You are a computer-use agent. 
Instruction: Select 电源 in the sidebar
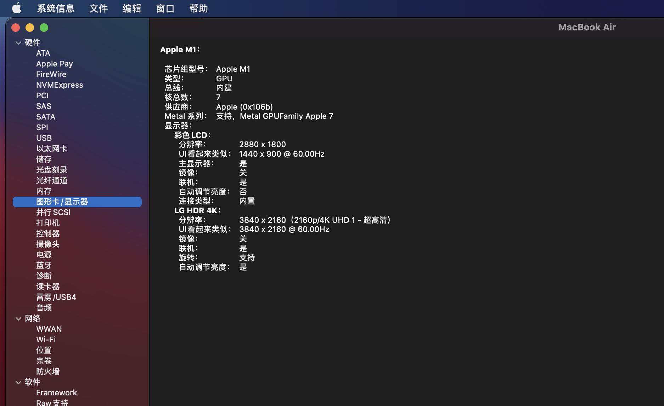pos(44,255)
